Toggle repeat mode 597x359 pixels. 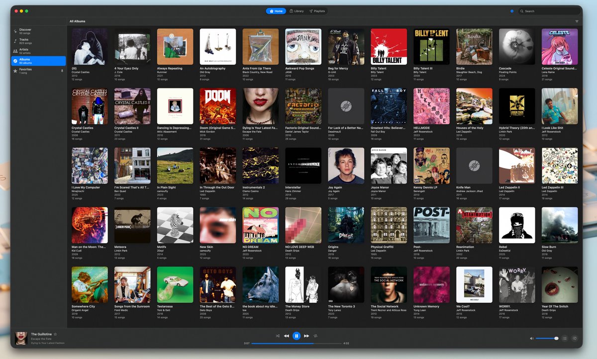315,336
